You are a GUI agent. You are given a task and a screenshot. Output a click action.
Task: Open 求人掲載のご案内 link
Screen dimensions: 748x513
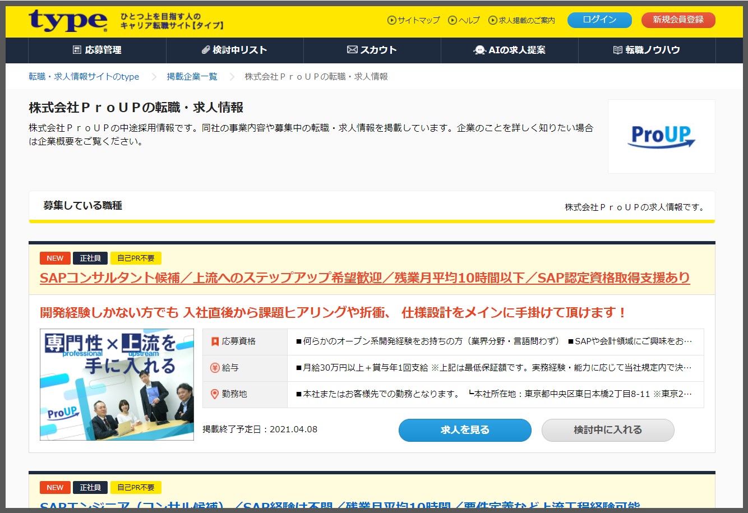coord(522,20)
